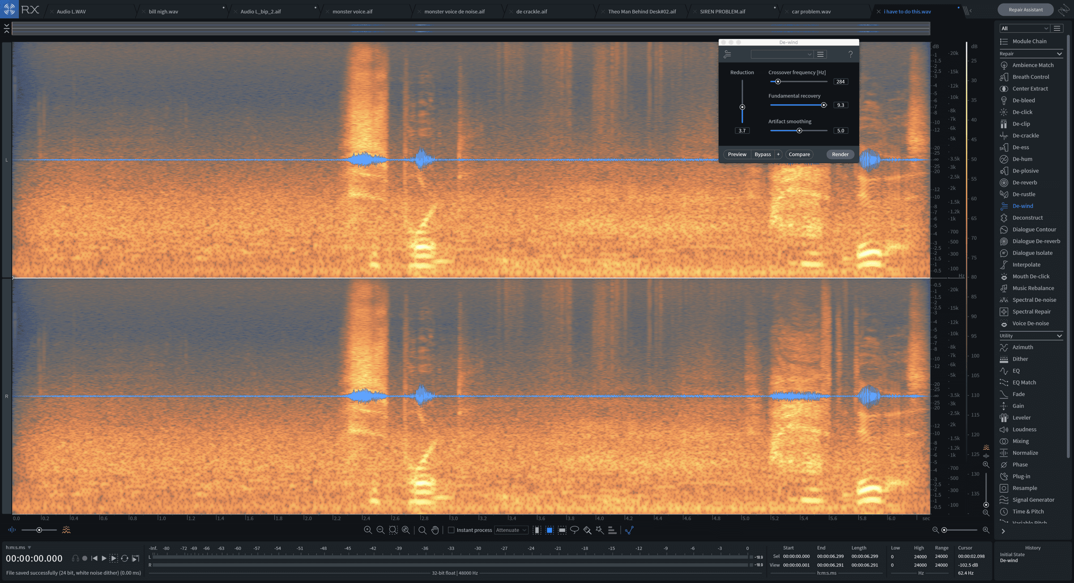Toggle loop playback
The image size is (1074, 583).
tap(124, 558)
